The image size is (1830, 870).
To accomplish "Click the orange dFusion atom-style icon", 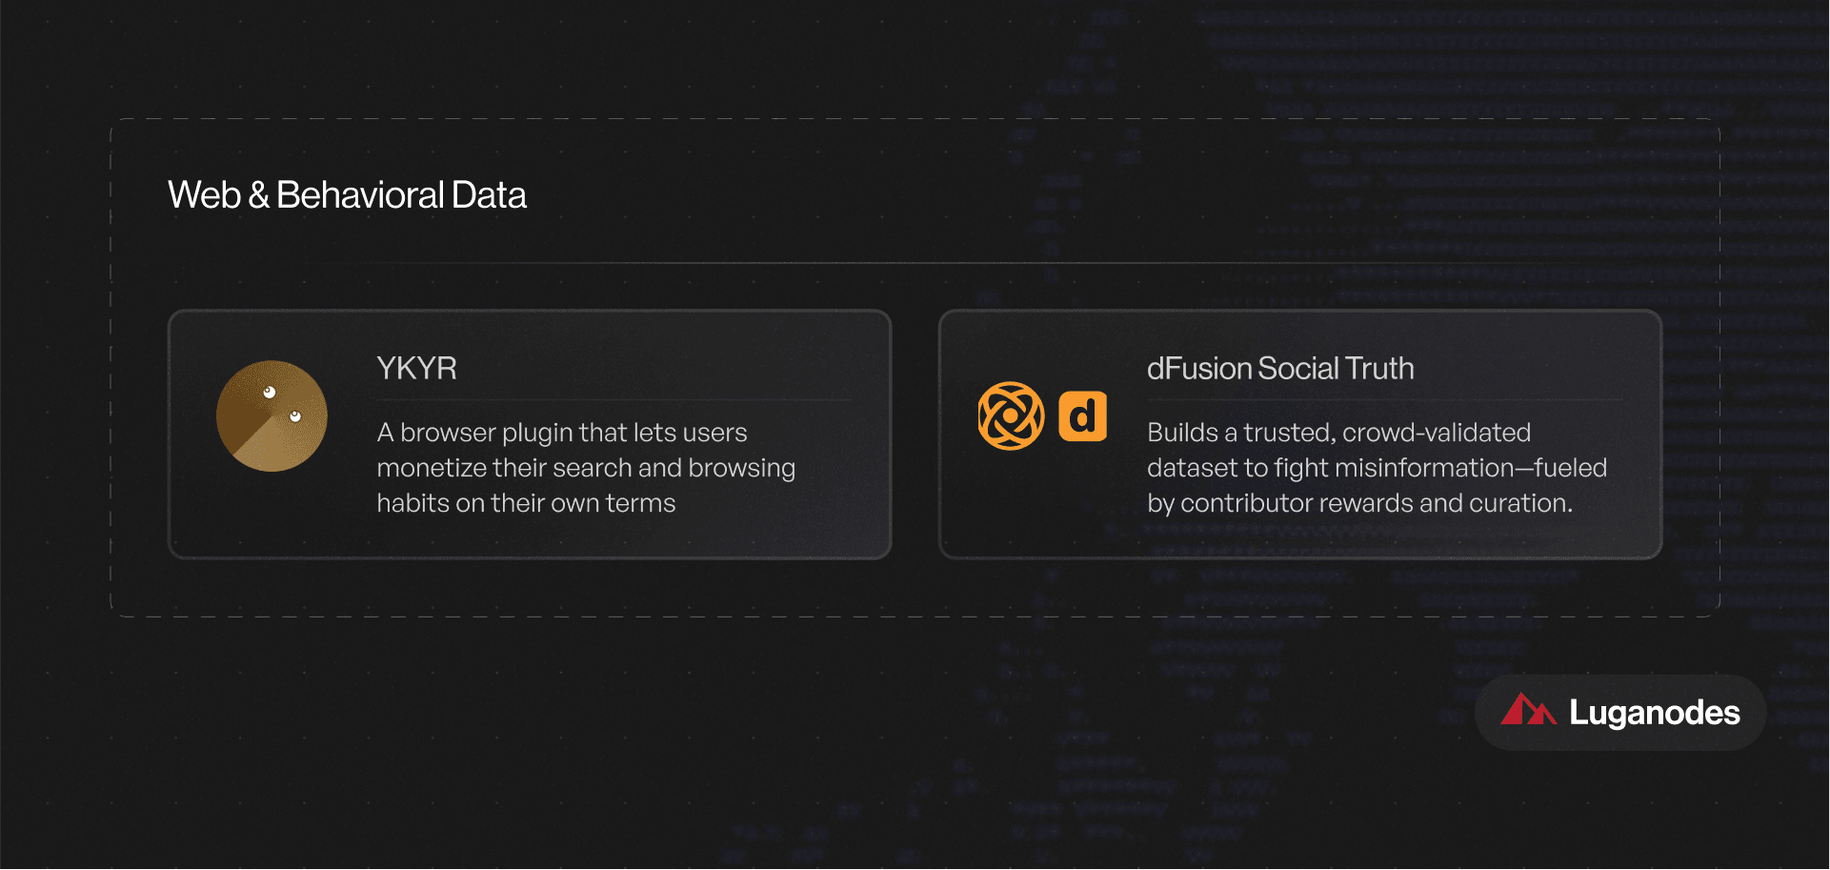I will tap(1011, 415).
